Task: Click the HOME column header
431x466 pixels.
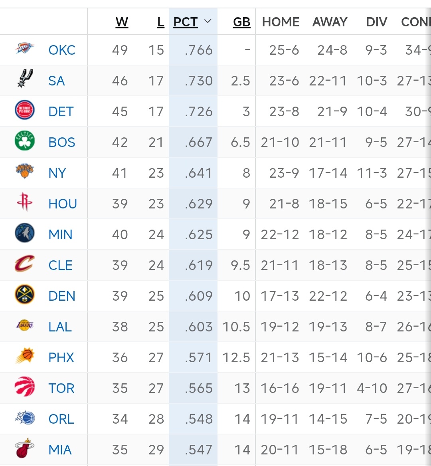Action: tap(281, 22)
